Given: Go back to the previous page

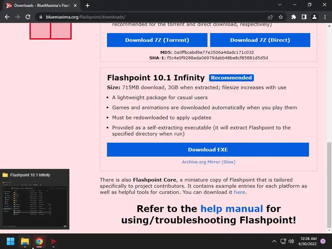Looking at the screenshot, I should 7,17.
